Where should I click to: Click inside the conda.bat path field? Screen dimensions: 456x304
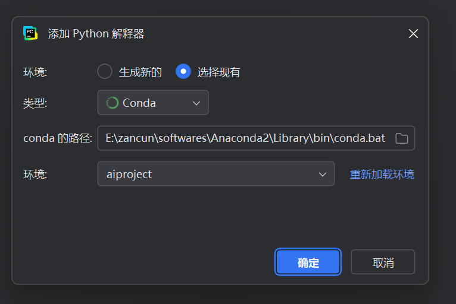(x=245, y=138)
